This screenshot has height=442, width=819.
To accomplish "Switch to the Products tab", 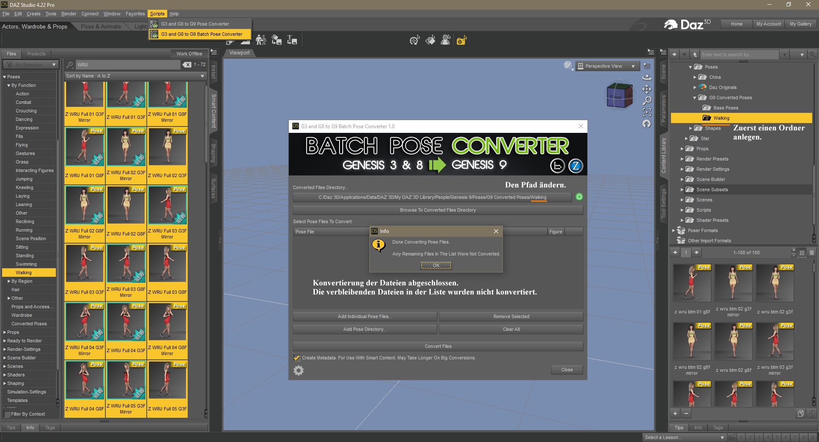I will pos(36,54).
